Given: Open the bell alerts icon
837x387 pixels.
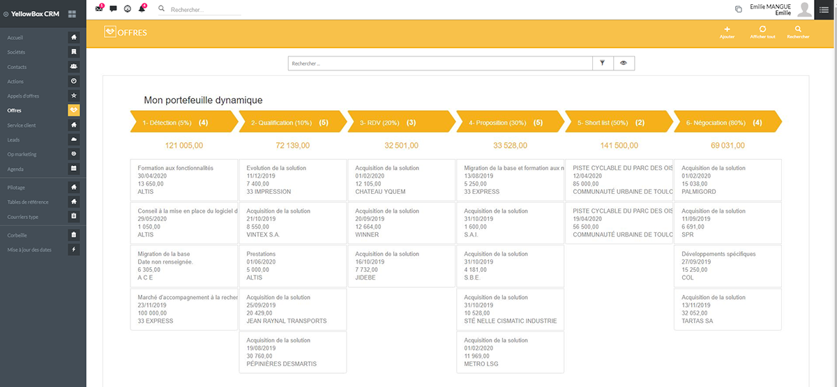Looking at the screenshot, I should (142, 9).
